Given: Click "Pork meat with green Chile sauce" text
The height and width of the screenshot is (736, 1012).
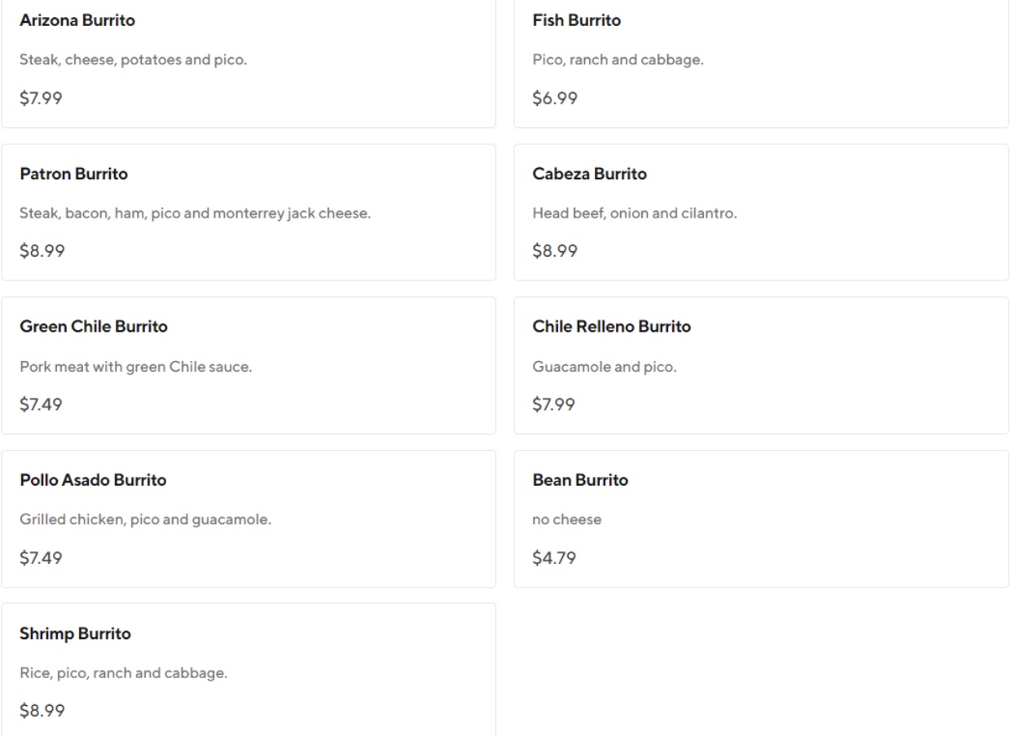Looking at the screenshot, I should tap(135, 367).
